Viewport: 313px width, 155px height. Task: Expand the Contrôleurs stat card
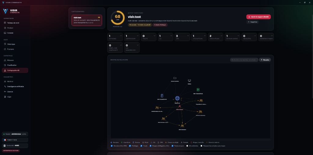coord(132,37)
